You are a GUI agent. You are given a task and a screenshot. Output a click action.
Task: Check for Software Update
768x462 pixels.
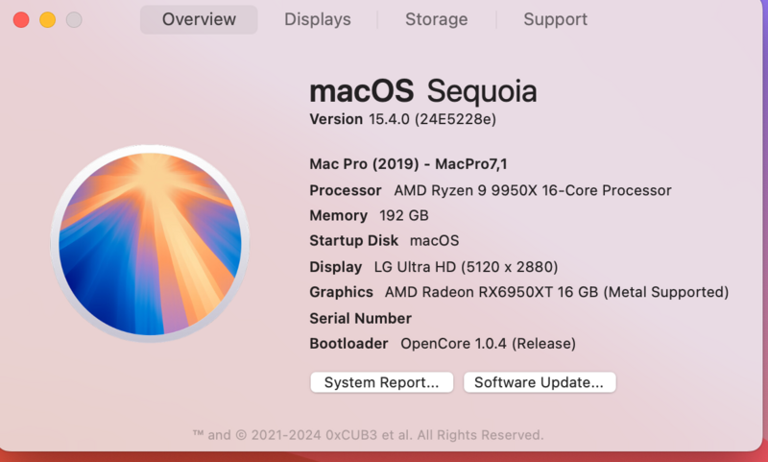(x=539, y=382)
